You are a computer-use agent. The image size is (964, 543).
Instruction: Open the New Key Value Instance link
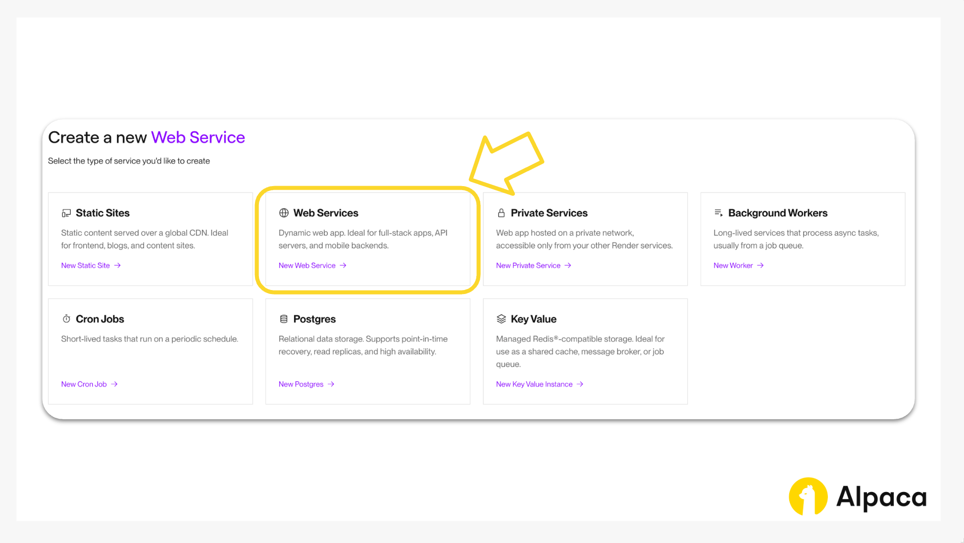pyautogui.click(x=534, y=384)
